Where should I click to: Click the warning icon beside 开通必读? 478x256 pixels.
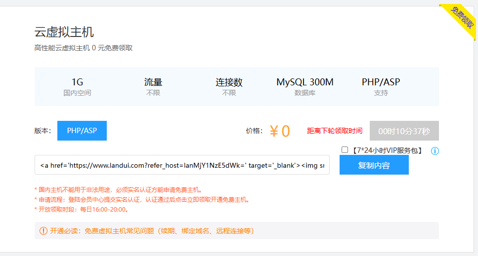[x=43, y=231]
